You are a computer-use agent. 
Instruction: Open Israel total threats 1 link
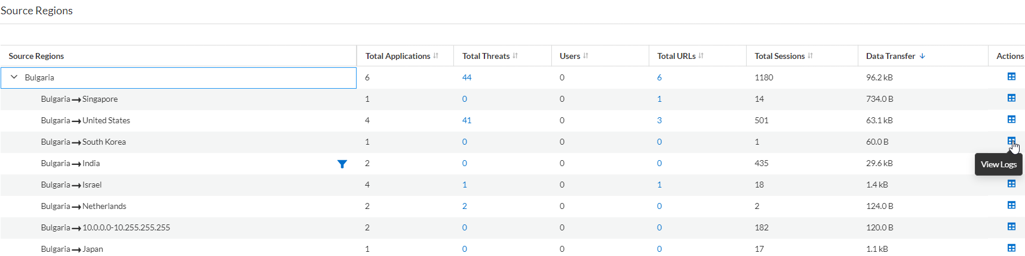click(465, 185)
